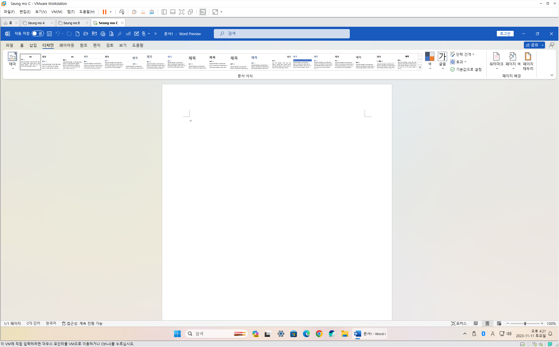This screenshot has width=559, height=347.
Task: Switch to Focus (포커스) mode in status bar
Action: click(x=459, y=323)
